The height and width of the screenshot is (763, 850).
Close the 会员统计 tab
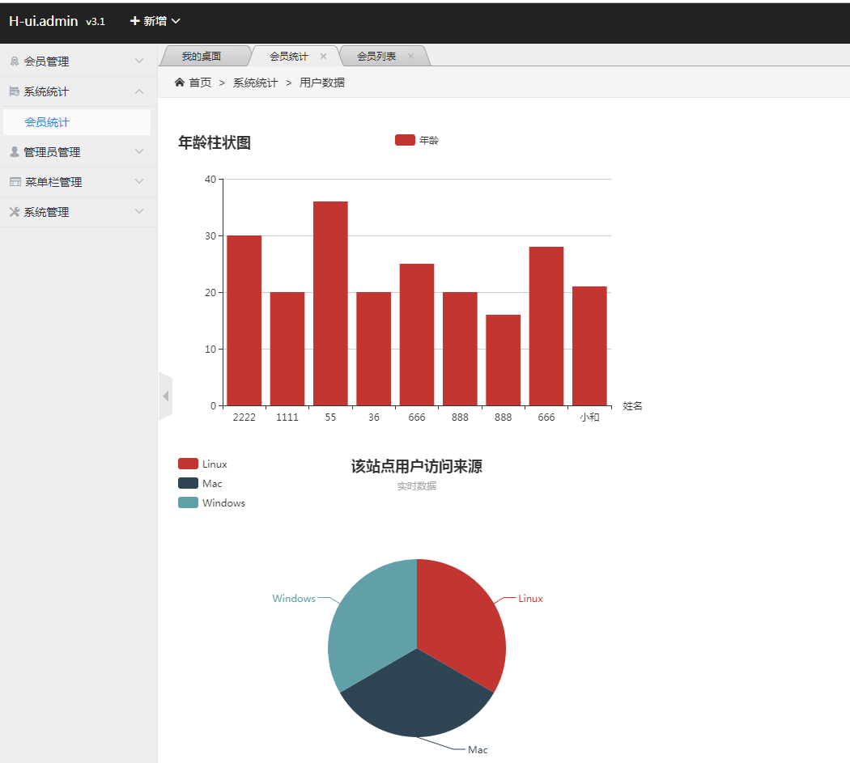point(323,56)
